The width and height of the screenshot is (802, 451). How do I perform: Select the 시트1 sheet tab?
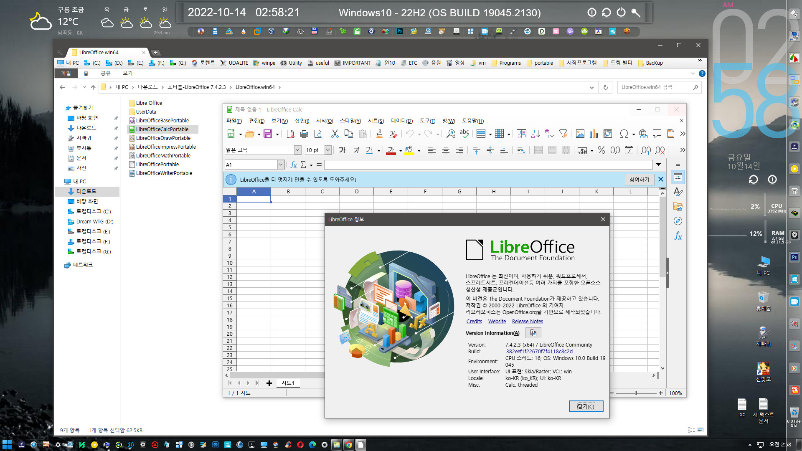[x=288, y=383]
